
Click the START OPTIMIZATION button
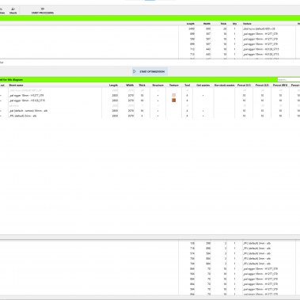150,71
